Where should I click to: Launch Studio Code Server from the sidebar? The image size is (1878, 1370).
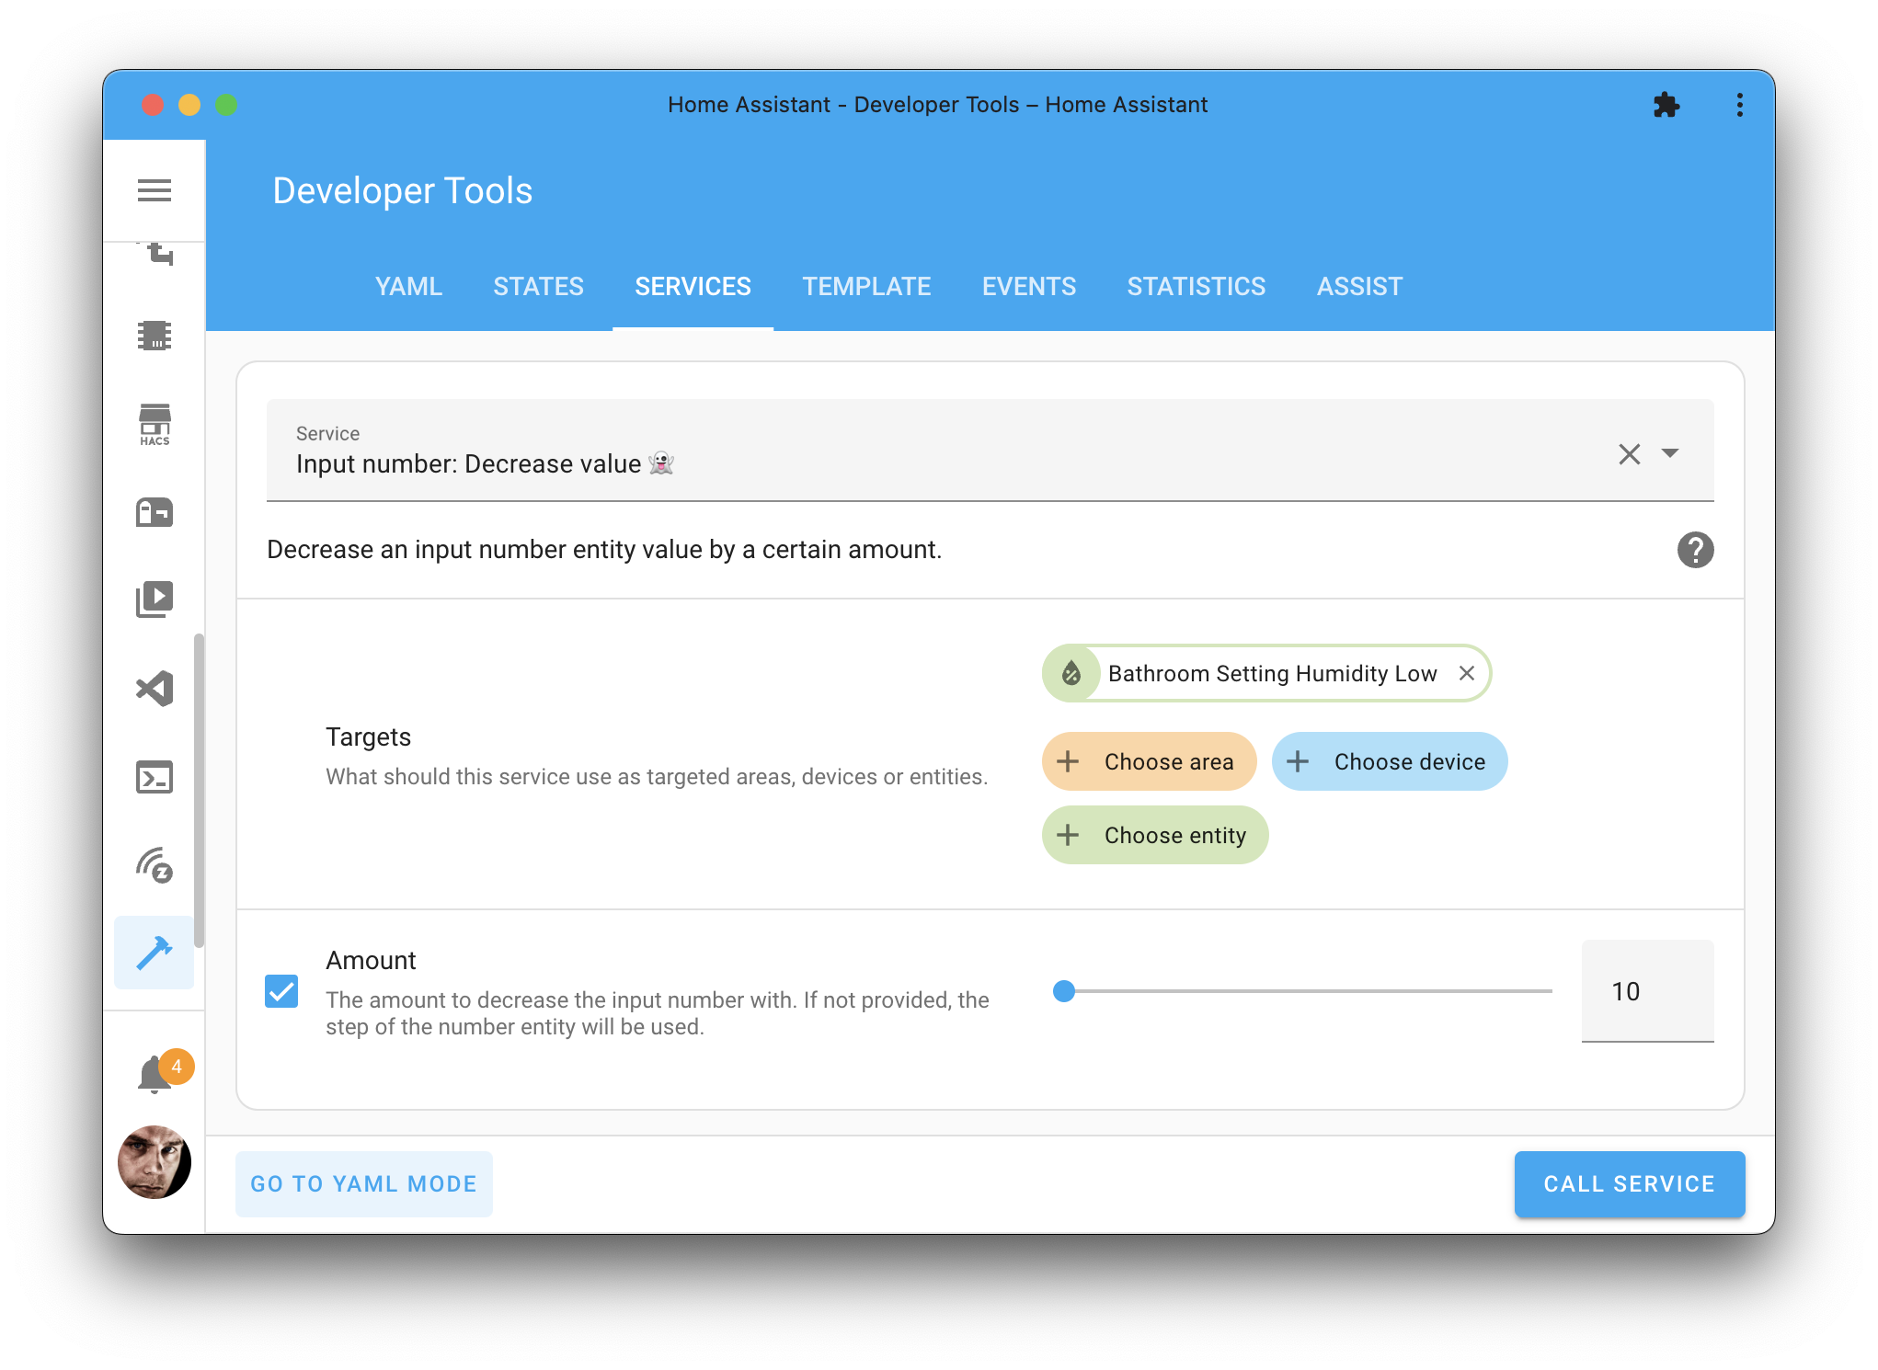155,688
